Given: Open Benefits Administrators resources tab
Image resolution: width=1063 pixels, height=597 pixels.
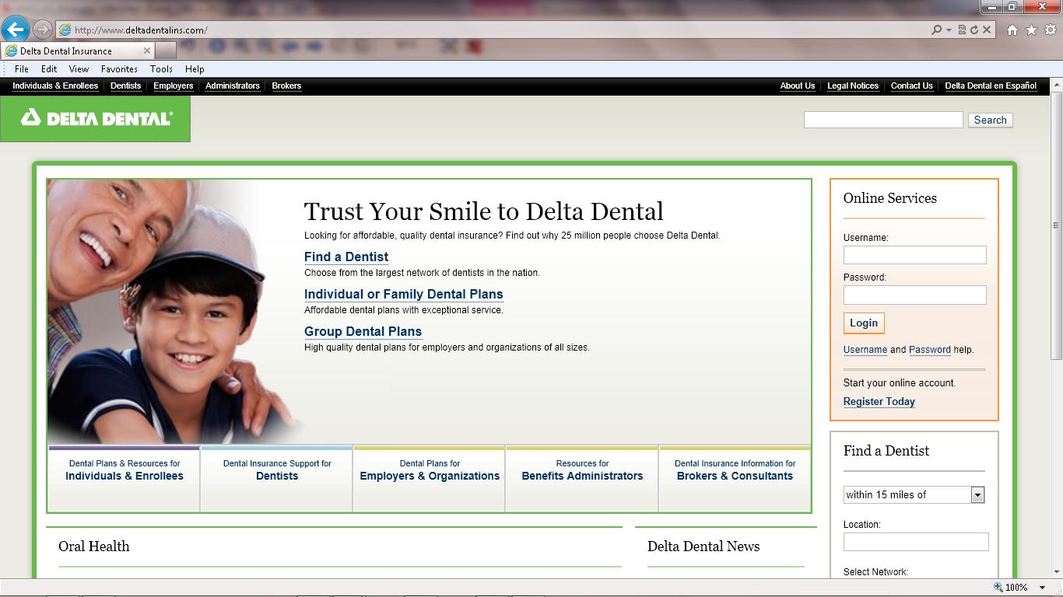Looking at the screenshot, I should [582, 477].
